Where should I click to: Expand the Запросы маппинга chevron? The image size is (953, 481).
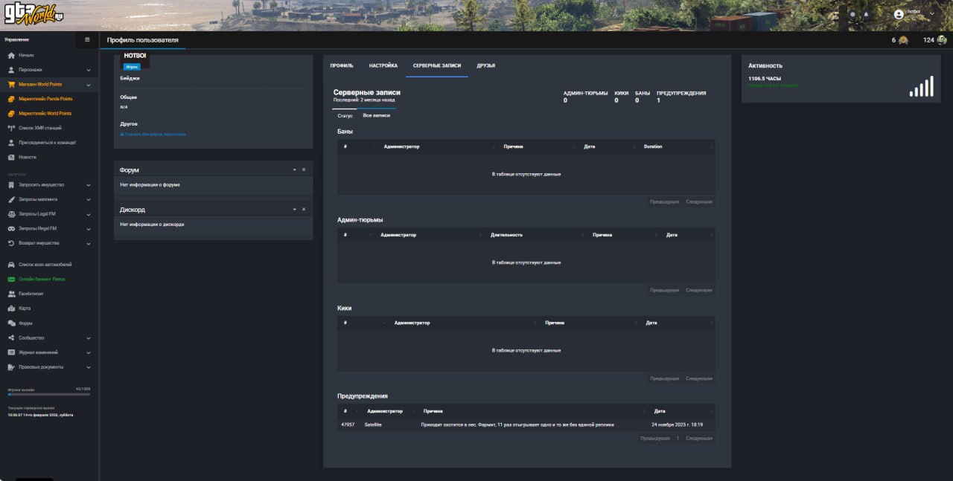89,199
